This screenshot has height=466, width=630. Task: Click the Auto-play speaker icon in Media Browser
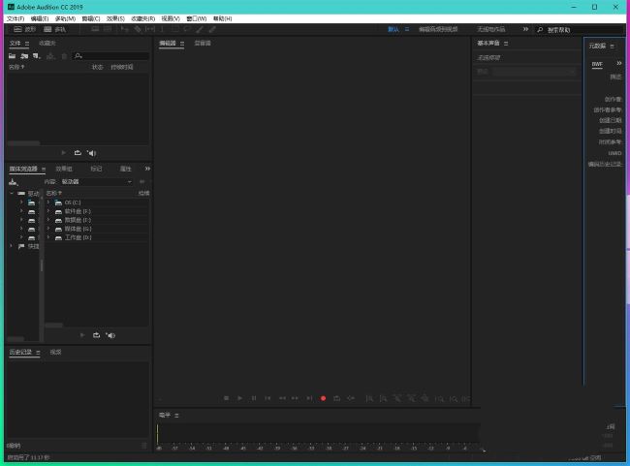point(110,335)
